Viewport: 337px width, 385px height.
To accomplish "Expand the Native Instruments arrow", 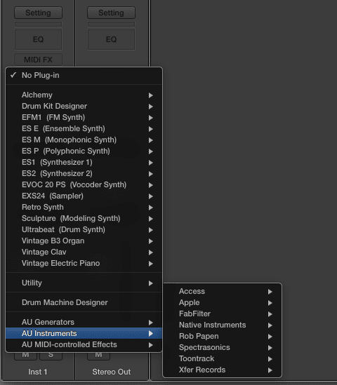I will coord(270,325).
